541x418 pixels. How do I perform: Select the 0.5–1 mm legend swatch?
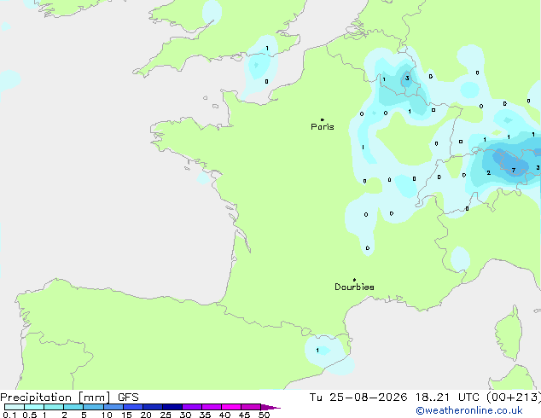[34, 407]
